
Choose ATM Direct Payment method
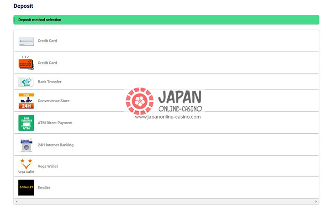tap(166, 123)
